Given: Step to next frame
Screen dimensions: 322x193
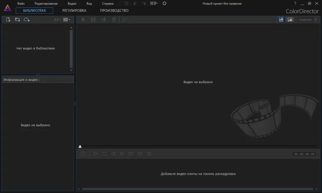Looking at the screenshot, I should [x=122, y=154].
